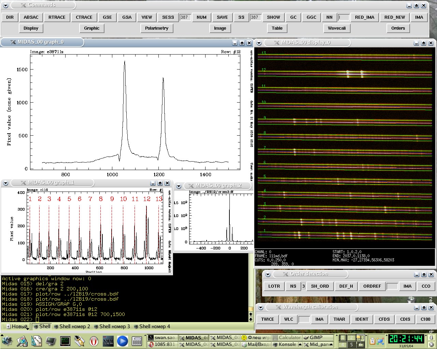Launch the green-text terminal icon in panel
This screenshot has height=349, width=437.
pos(65,341)
